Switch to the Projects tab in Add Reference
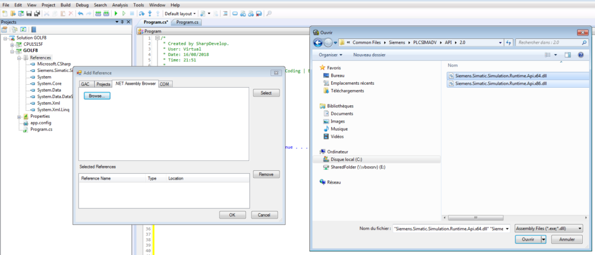 [x=103, y=84]
